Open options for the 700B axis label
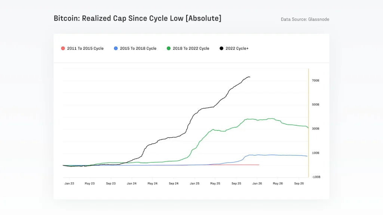 [x=315, y=80]
